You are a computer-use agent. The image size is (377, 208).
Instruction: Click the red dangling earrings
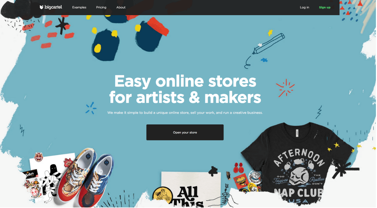238,168
